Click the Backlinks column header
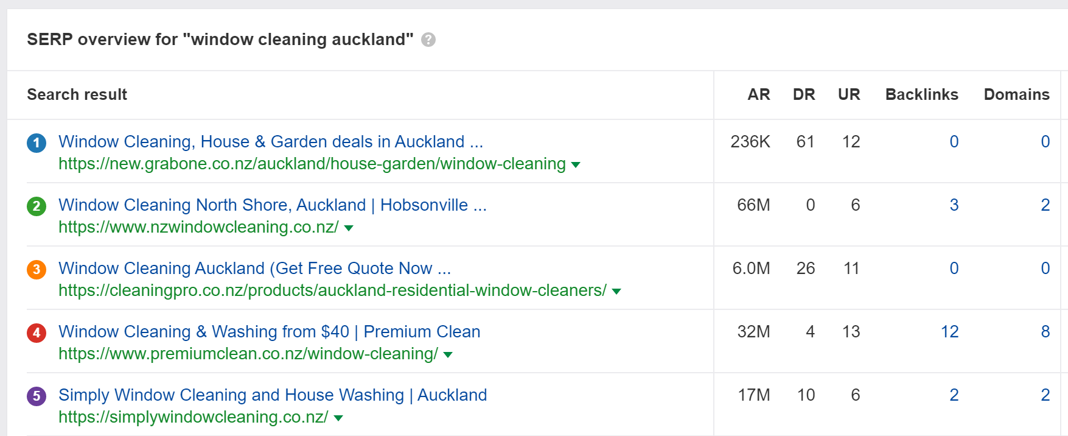This screenshot has width=1068, height=436. (921, 94)
